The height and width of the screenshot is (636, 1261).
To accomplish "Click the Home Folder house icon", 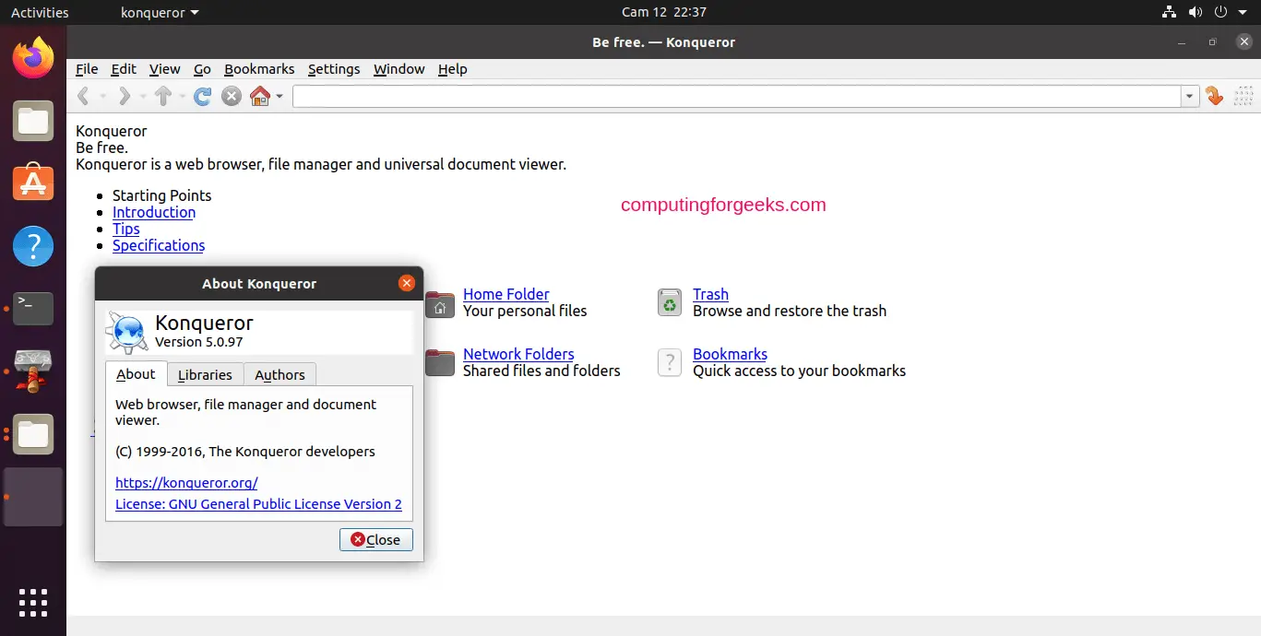I will pyautogui.click(x=440, y=304).
